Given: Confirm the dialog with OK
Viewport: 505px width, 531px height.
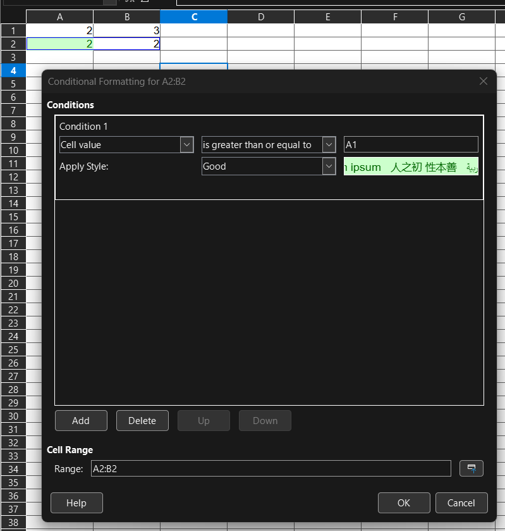Looking at the screenshot, I should click(404, 503).
